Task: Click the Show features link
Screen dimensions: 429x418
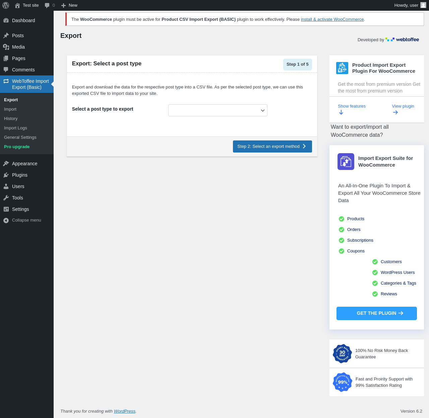Action: (x=352, y=106)
